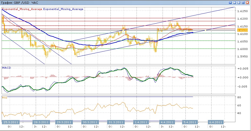Image resolution: width=251 pixels, height=131 pixels.
Task: Open help with the question mark icon
Action: (230, 2)
